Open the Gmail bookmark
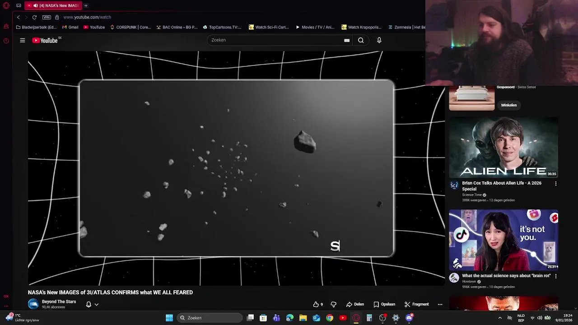 70,27
